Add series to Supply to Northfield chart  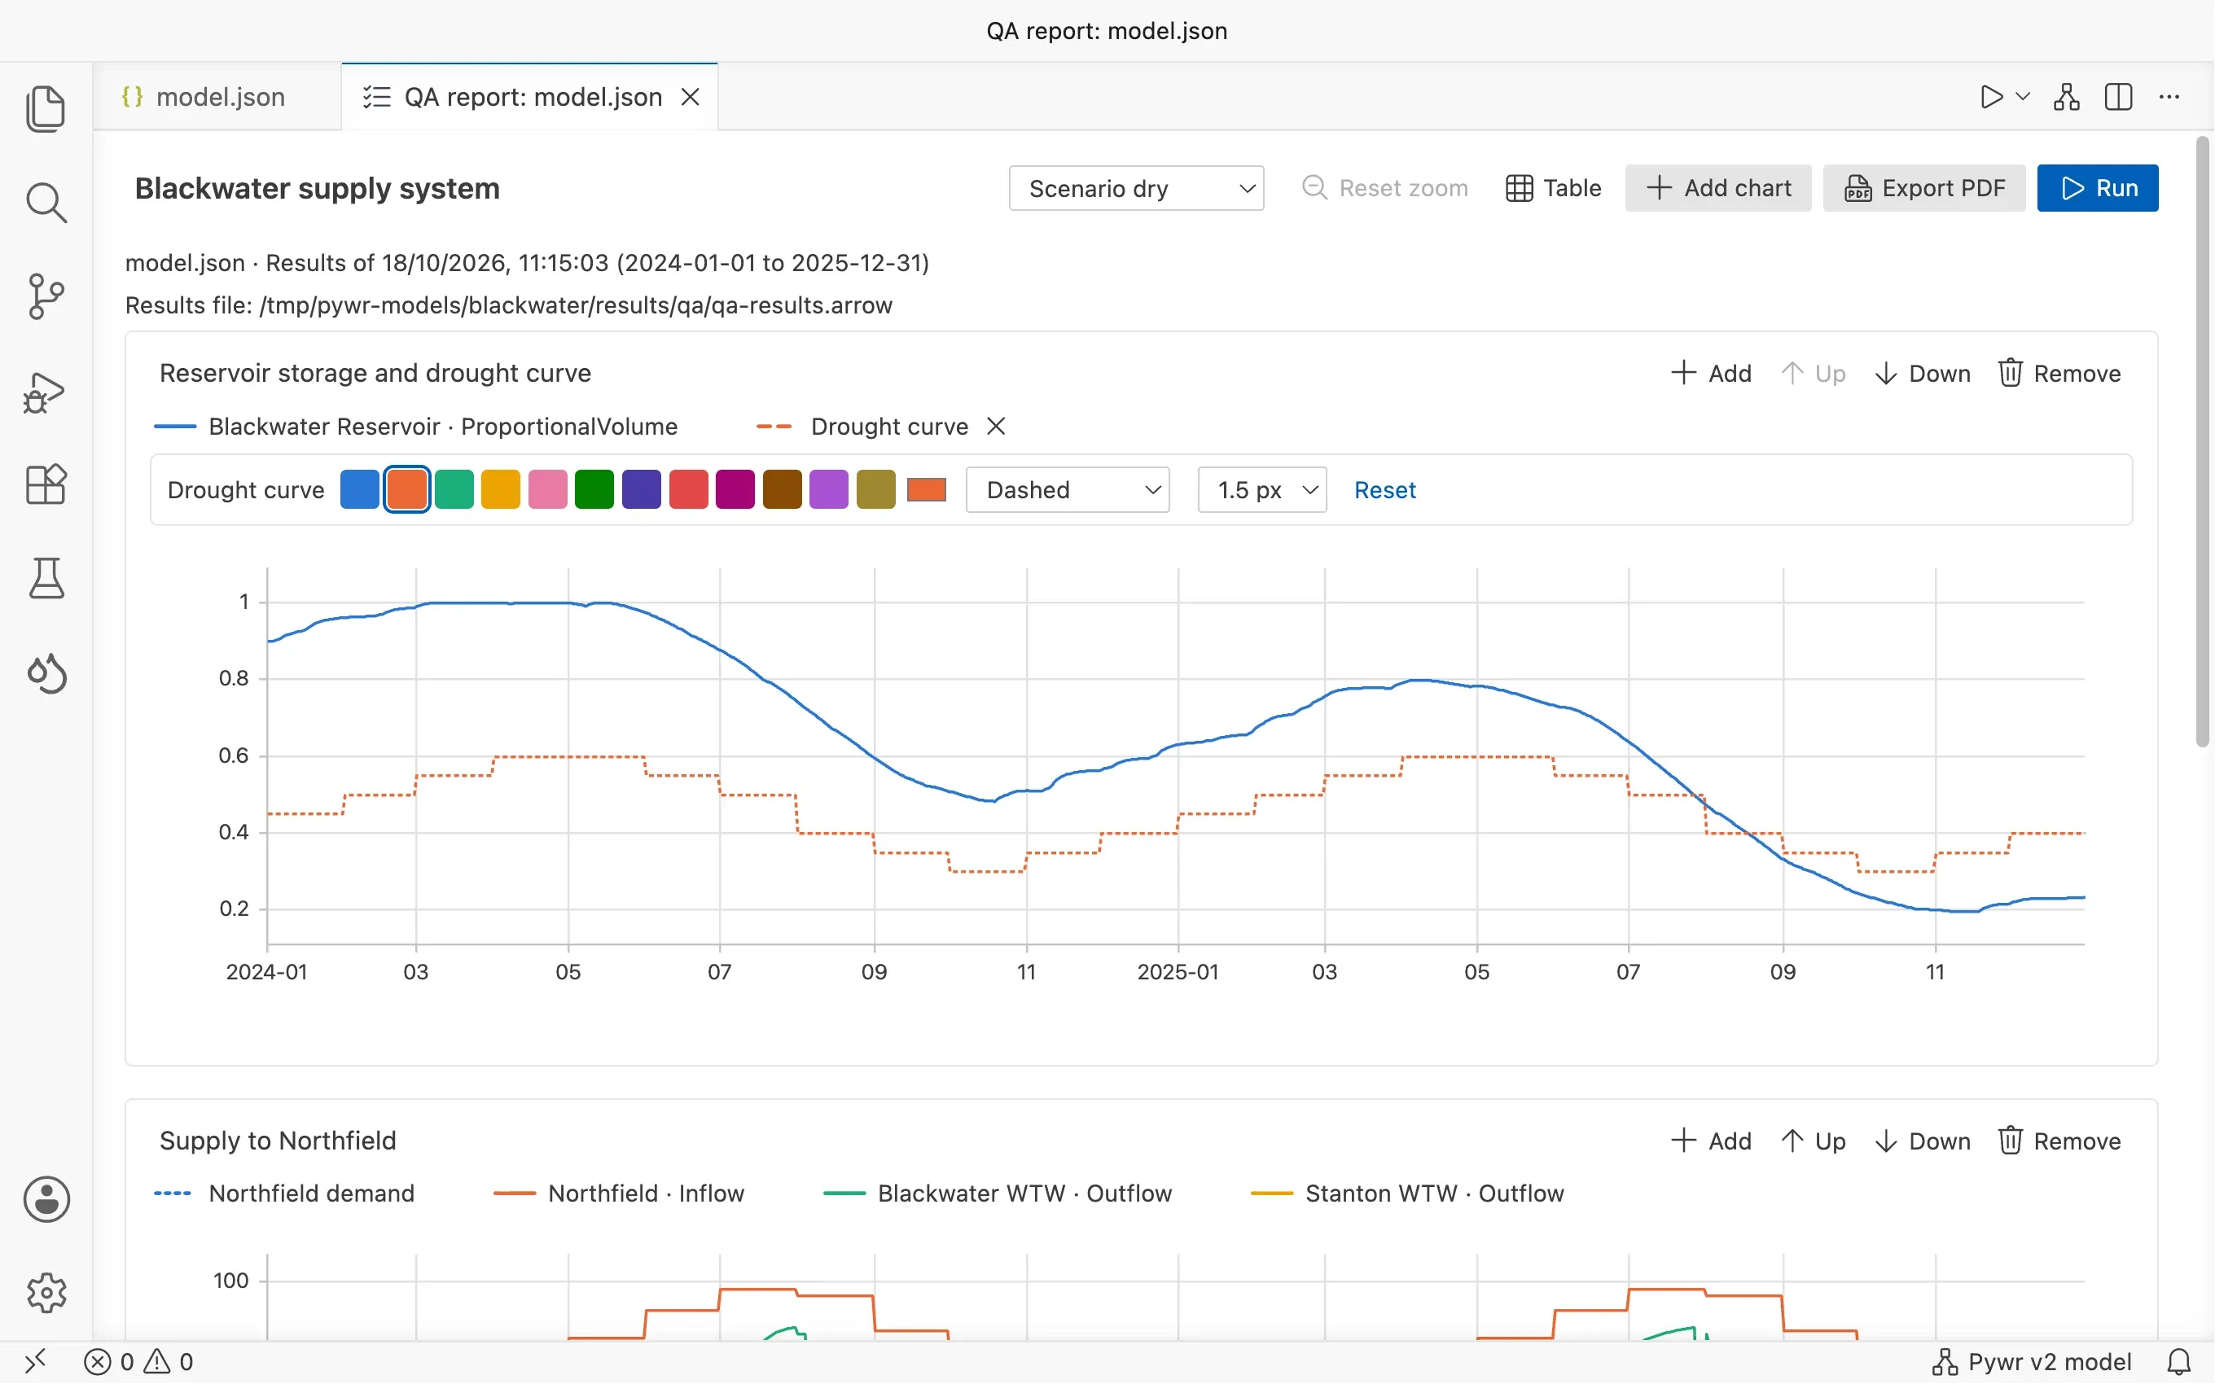pos(1711,1141)
